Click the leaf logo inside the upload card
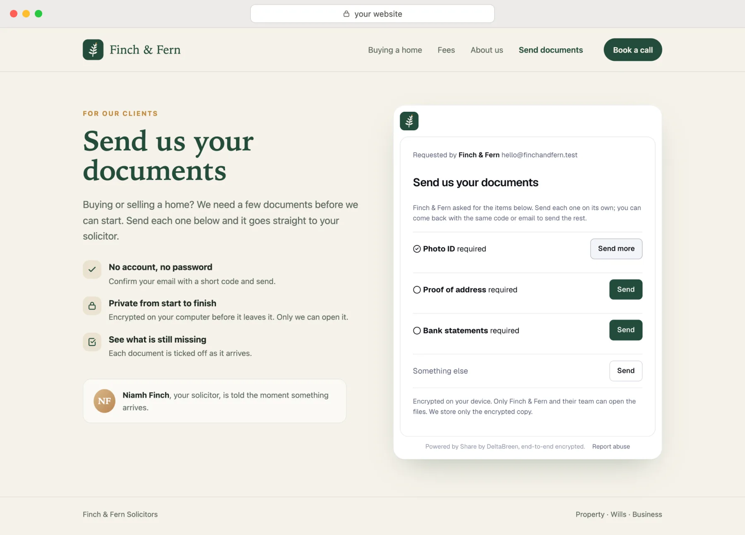 pyautogui.click(x=409, y=121)
